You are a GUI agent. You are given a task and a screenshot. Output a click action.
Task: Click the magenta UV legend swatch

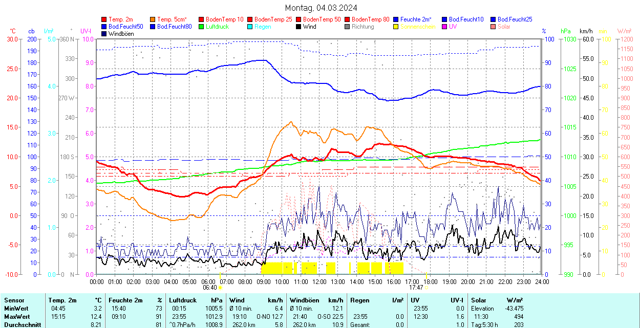point(444,27)
